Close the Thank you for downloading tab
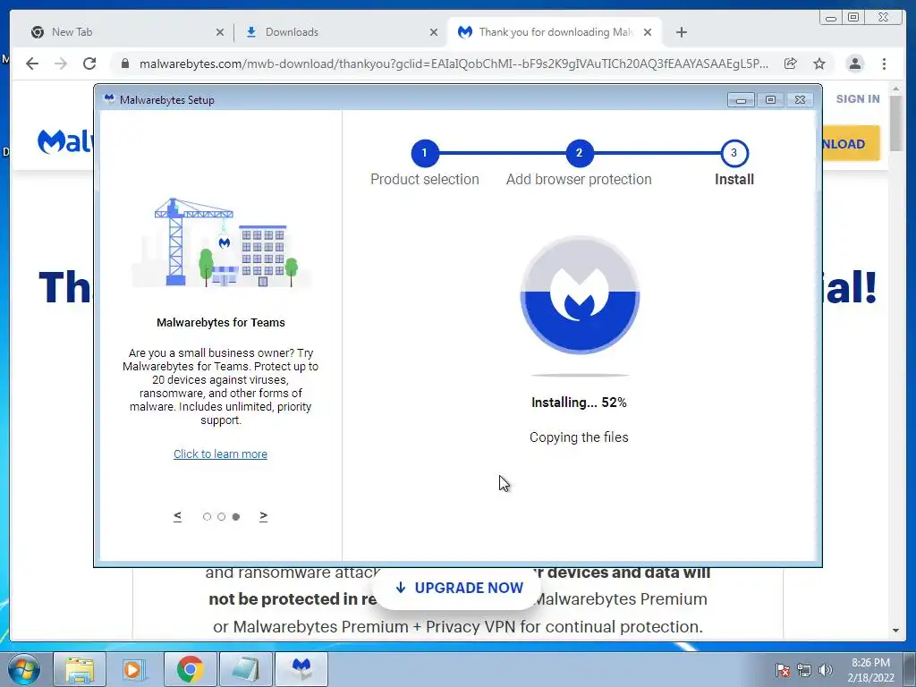The image size is (916, 687). tap(648, 33)
